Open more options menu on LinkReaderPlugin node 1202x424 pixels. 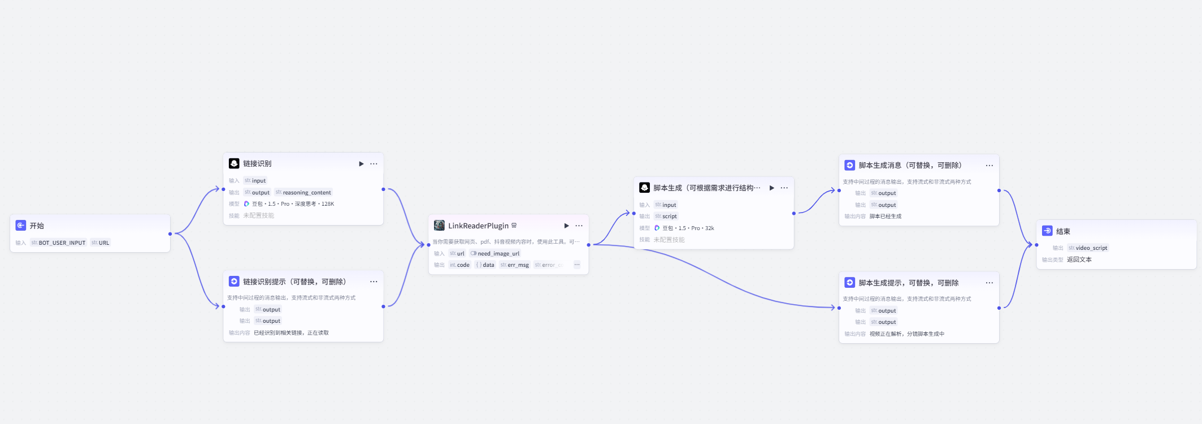tap(579, 226)
